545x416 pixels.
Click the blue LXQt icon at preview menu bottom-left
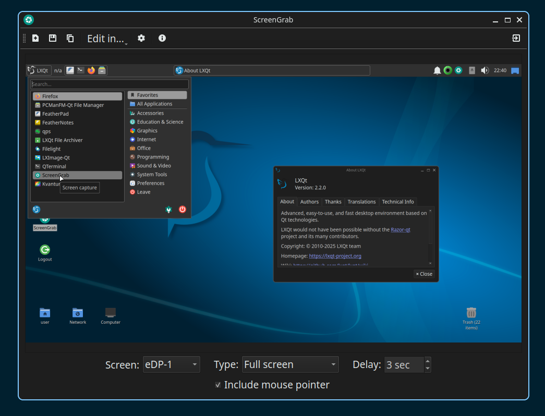37,209
